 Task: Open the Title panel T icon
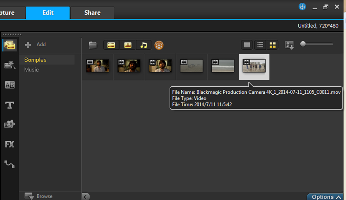coord(9,105)
